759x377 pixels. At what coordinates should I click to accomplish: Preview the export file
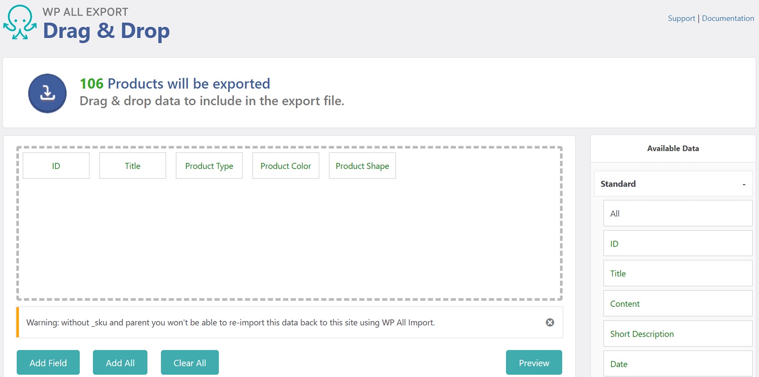534,363
